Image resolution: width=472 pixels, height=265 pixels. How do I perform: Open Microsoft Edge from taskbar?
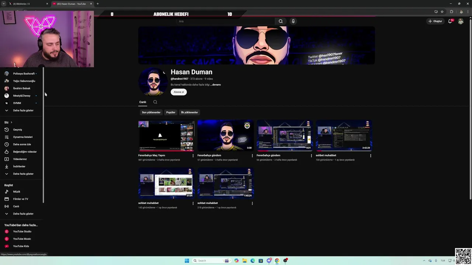pyautogui.click(x=253, y=261)
